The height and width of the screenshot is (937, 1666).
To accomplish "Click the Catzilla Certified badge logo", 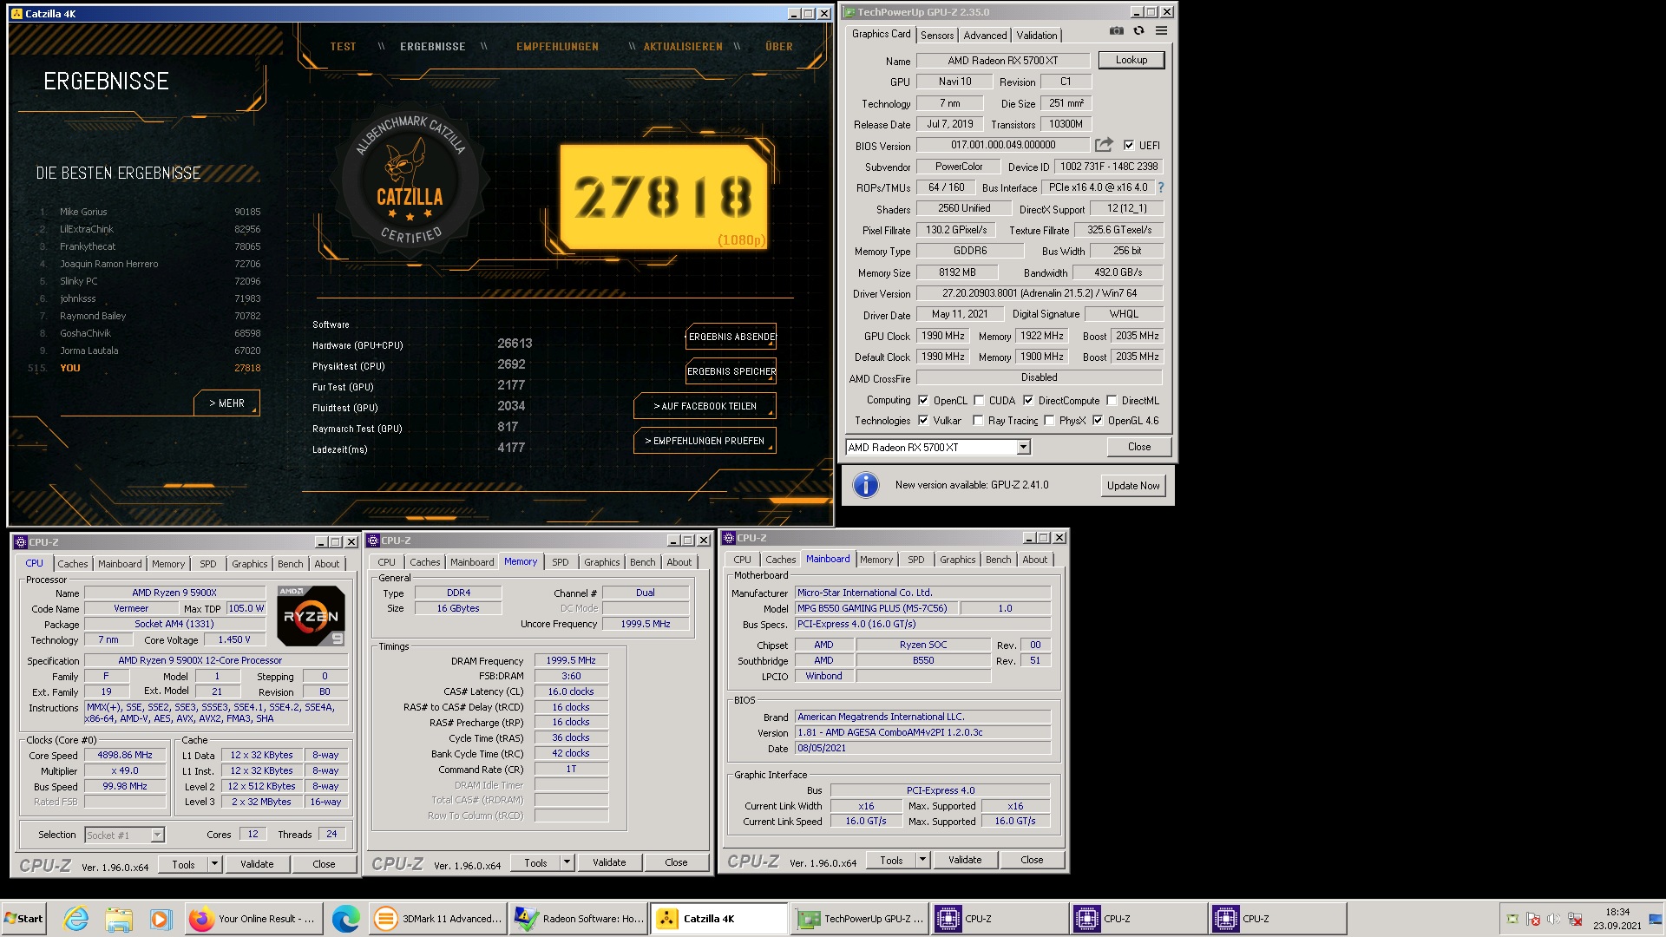I will (x=410, y=182).
